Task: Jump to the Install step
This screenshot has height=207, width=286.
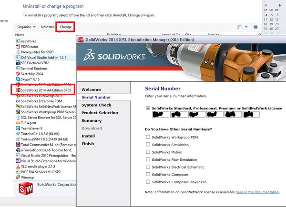Action: point(88,136)
